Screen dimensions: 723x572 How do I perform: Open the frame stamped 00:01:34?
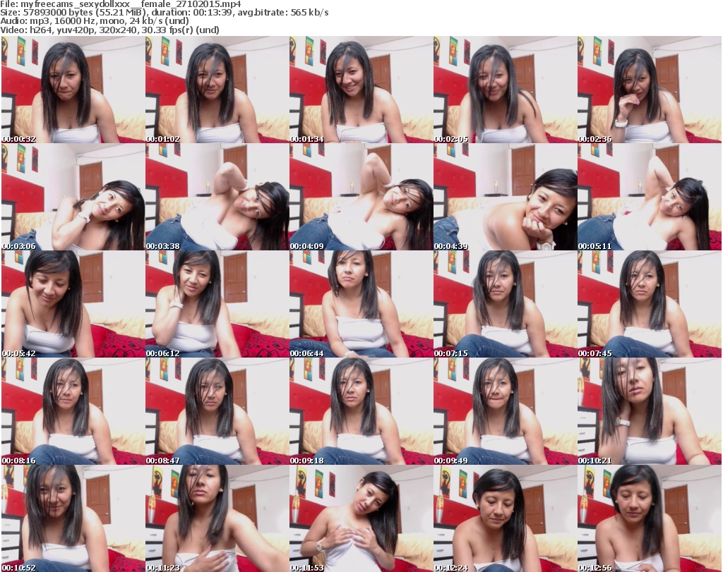pyautogui.click(x=361, y=90)
